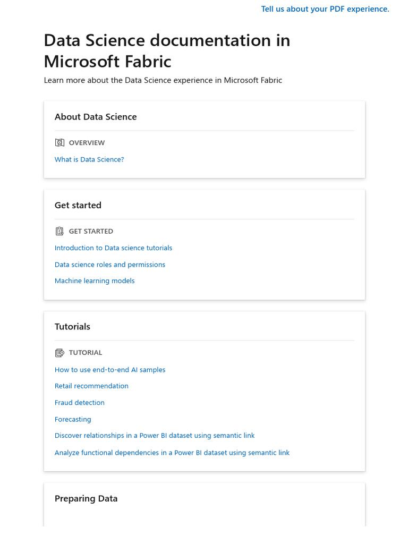Click the 'Data Science documentation in Microsoft Fabric' title
408x544 pixels.
point(167,51)
